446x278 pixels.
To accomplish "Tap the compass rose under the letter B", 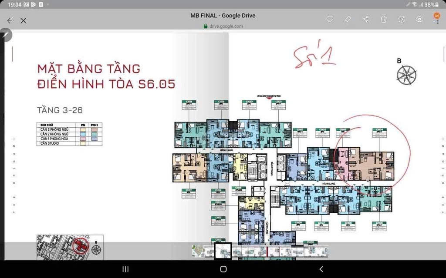I will tap(407, 75).
